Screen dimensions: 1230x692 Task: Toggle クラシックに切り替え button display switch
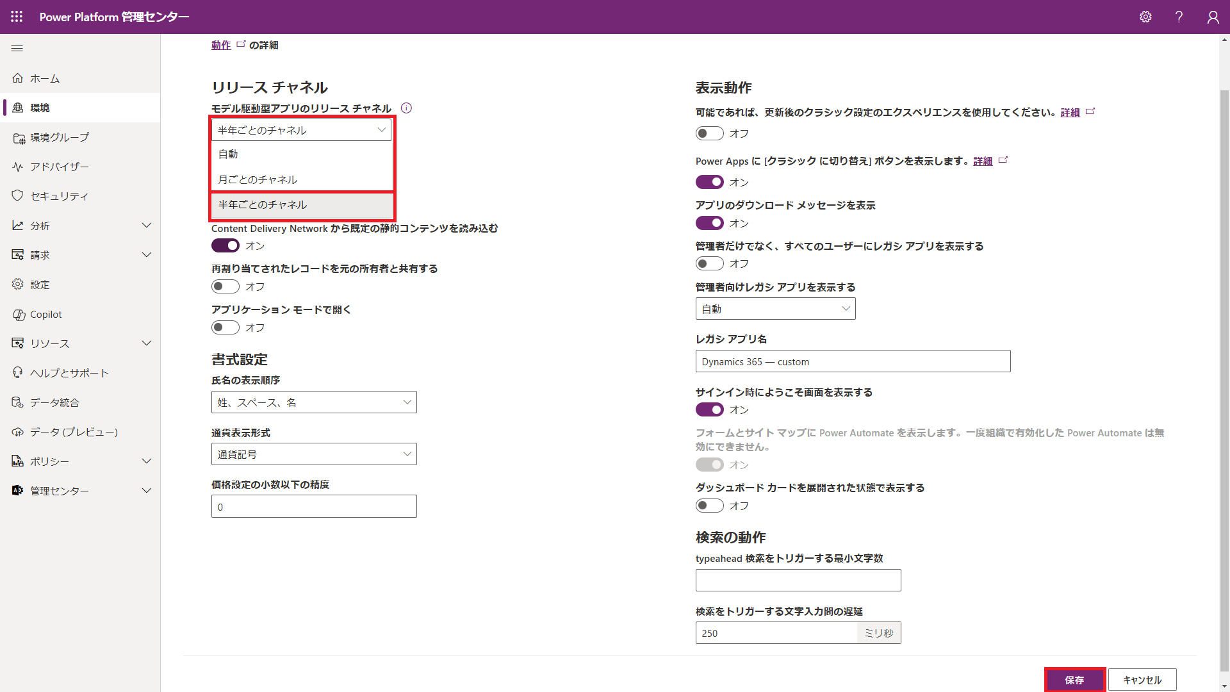(x=710, y=182)
